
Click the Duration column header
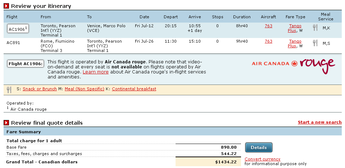[242, 17]
